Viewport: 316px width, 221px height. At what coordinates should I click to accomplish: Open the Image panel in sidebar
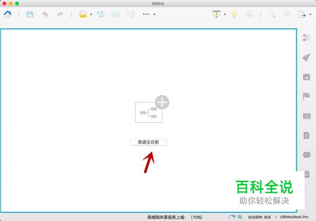pyautogui.click(x=306, y=77)
